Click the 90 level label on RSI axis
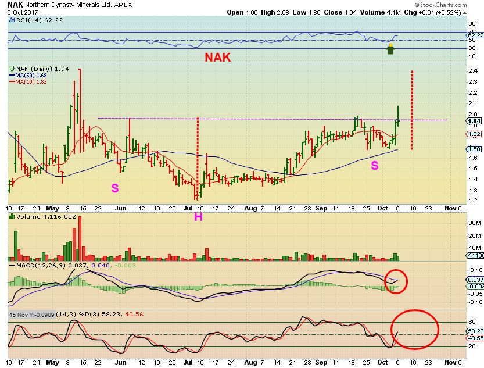 (x=472, y=23)
